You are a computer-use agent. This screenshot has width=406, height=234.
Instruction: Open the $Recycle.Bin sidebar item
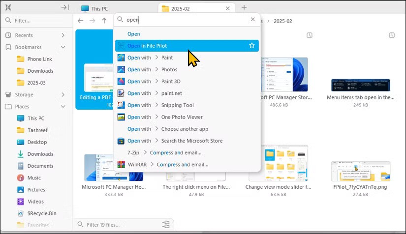coord(42,213)
